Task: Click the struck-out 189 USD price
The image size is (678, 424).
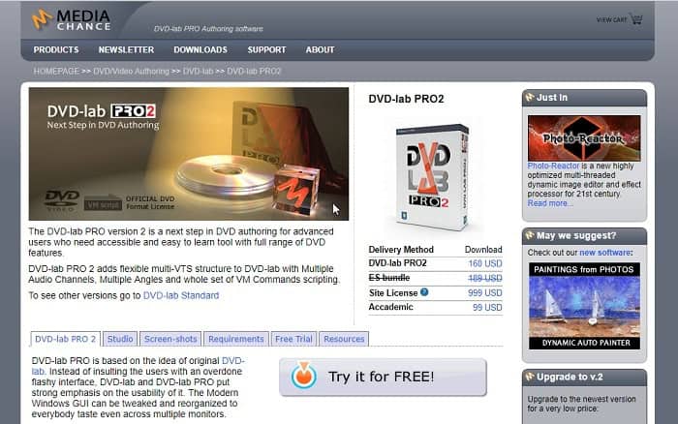Action: 485,278
